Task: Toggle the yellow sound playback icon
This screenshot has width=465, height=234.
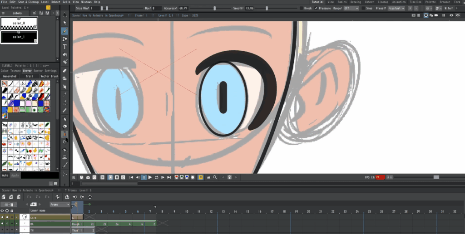Action: click(200, 177)
